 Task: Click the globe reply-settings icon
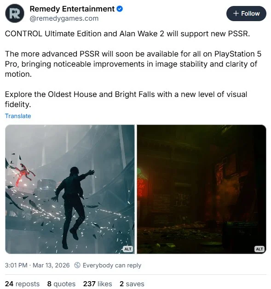click(77, 265)
